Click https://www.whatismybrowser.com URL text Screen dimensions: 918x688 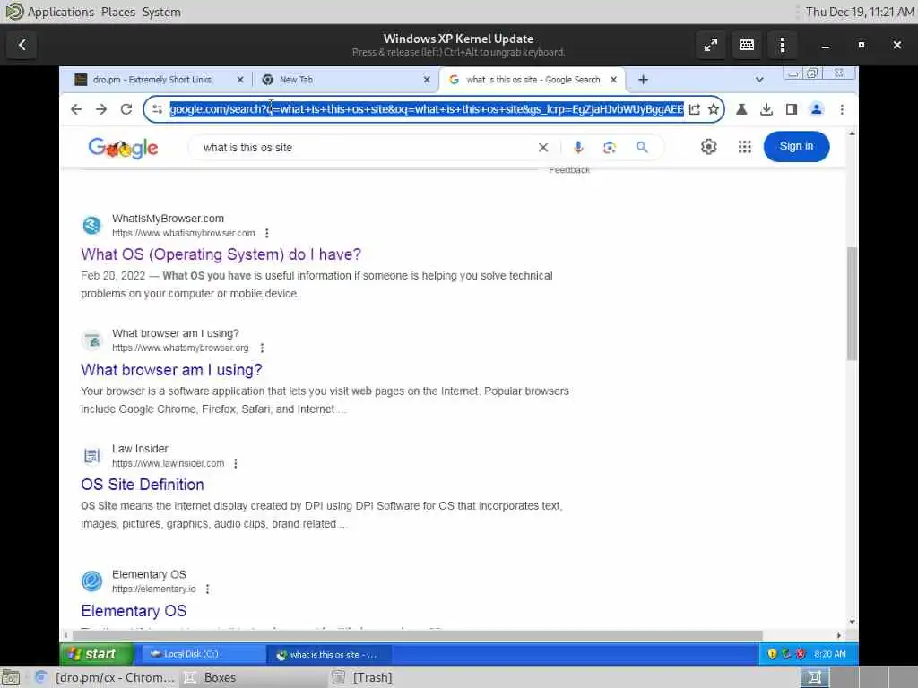[183, 234]
